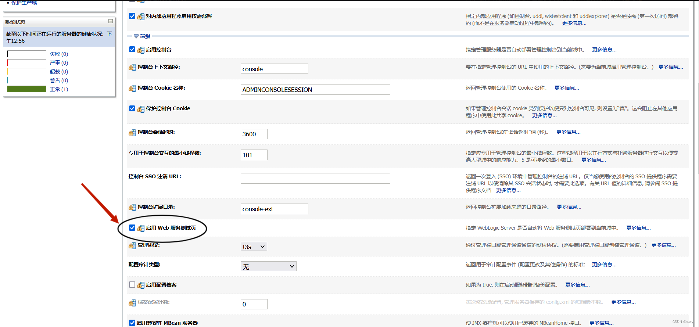Open 更多信息 for 最小线程数 description
This screenshot has height=327, width=699.
(x=594, y=160)
